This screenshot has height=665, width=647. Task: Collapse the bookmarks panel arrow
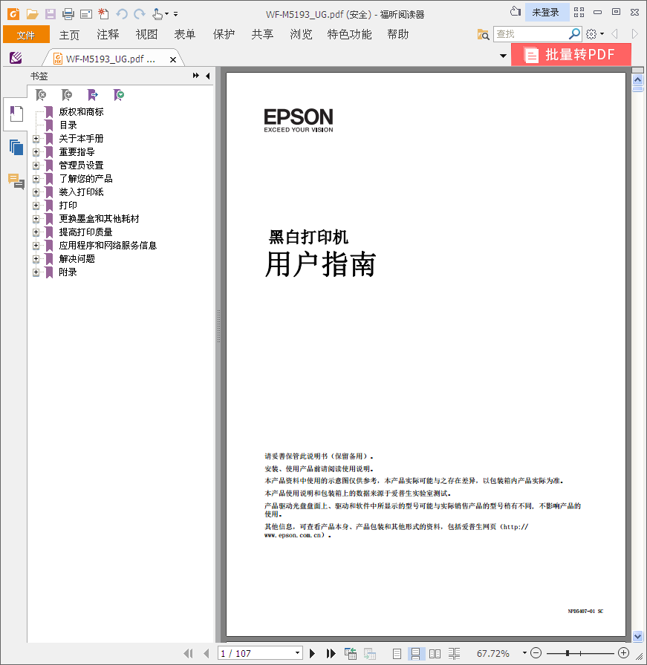207,76
